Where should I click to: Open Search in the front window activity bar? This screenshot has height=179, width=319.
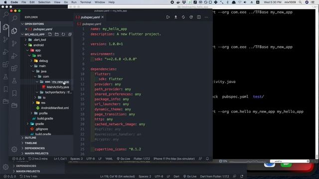pos(14,18)
